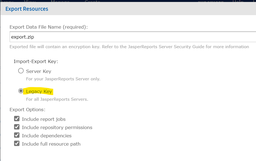
Task: Open the Create menu
Action: click(92, 1)
